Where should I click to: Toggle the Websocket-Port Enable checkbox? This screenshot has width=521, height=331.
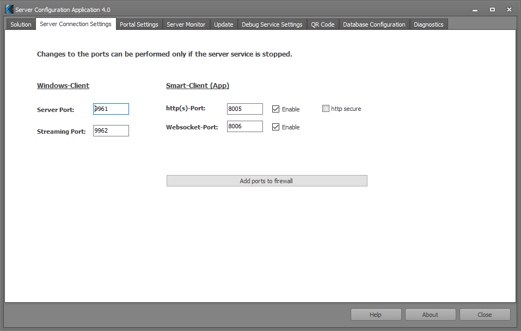(275, 127)
